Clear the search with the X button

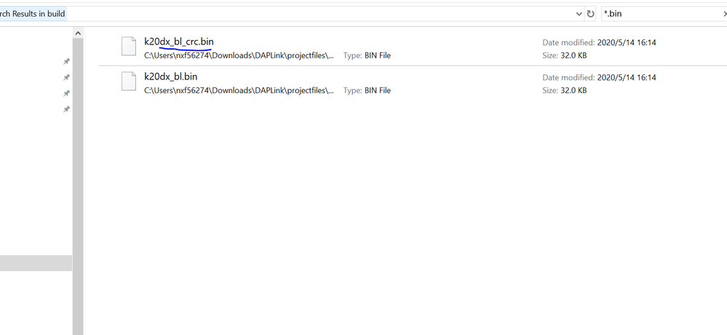click(x=724, y=14)
